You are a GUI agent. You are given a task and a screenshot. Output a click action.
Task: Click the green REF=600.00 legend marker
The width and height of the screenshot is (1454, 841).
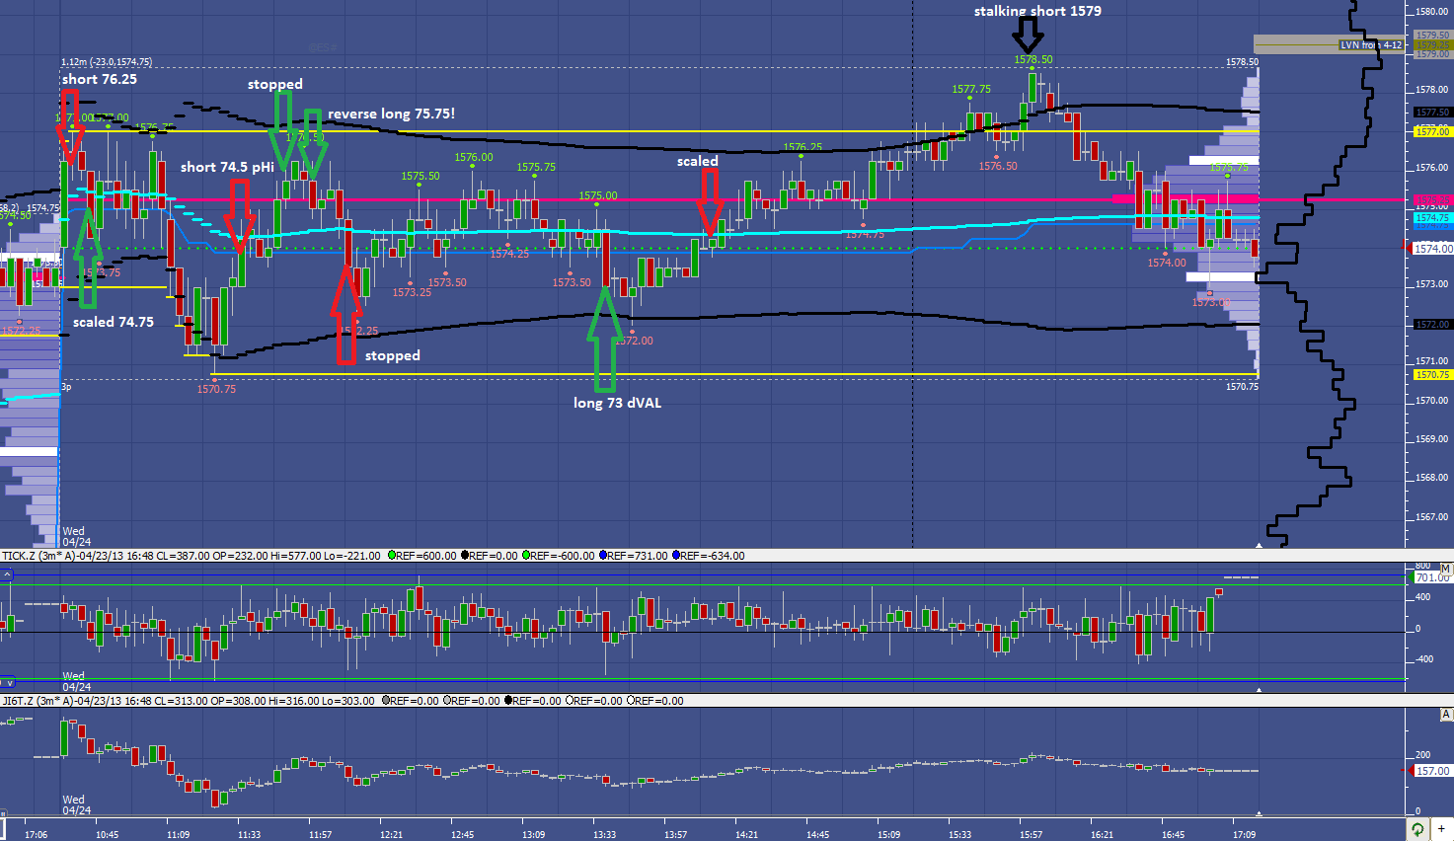click(392, 556)
